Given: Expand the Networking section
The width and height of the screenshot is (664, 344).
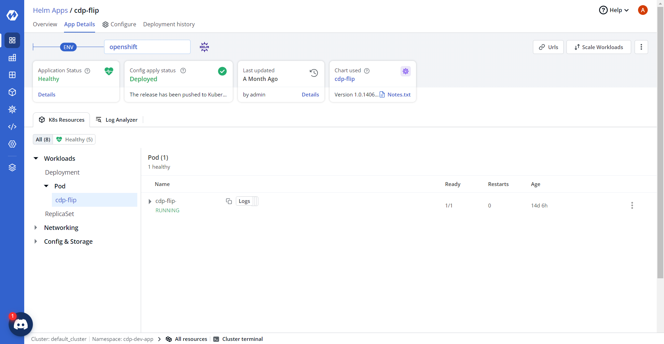Looking at the screenshot, I should coord(36,227).
